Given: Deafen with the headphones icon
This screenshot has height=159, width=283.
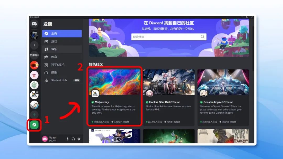Looking at the screenshot, I should (x=73, y=139).
